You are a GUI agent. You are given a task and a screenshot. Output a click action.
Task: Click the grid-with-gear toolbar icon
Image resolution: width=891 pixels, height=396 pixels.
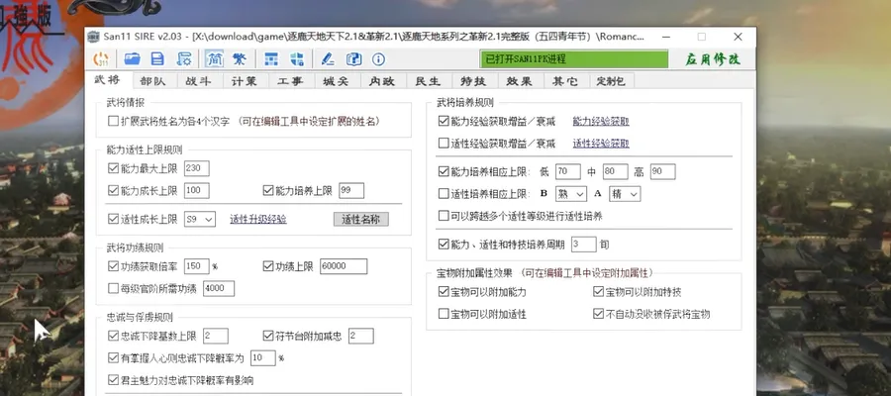pos(297,59)
